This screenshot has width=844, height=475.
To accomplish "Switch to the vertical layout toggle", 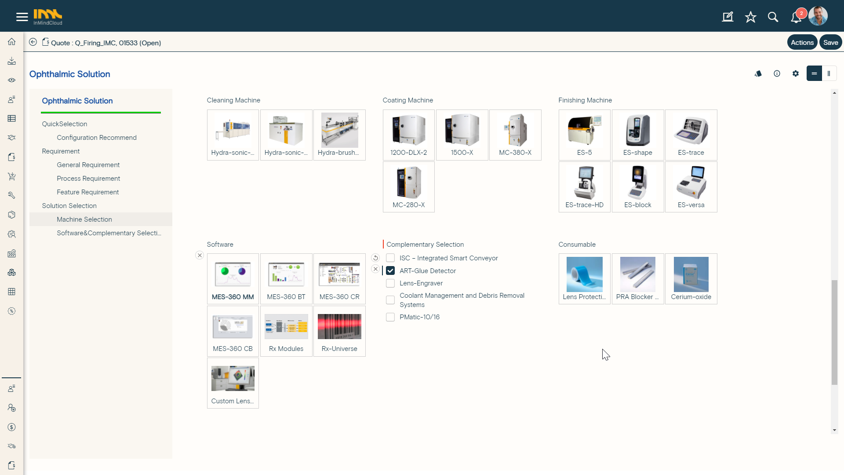I will click(x=829, y=73).
